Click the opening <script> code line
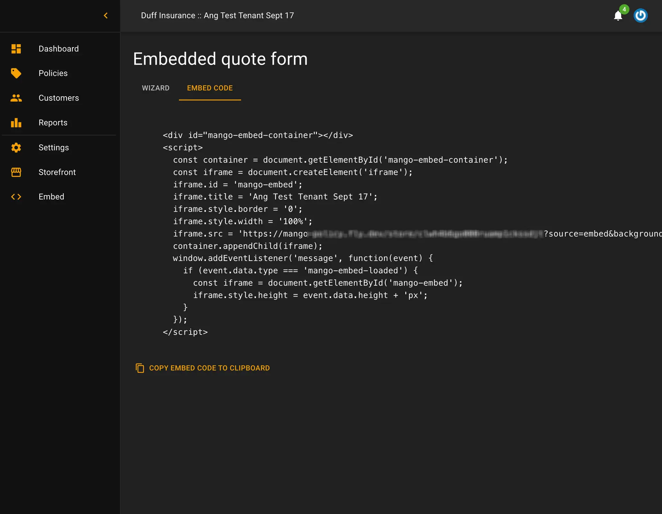The width and height of the screenshot is (662, 514). 183,148
